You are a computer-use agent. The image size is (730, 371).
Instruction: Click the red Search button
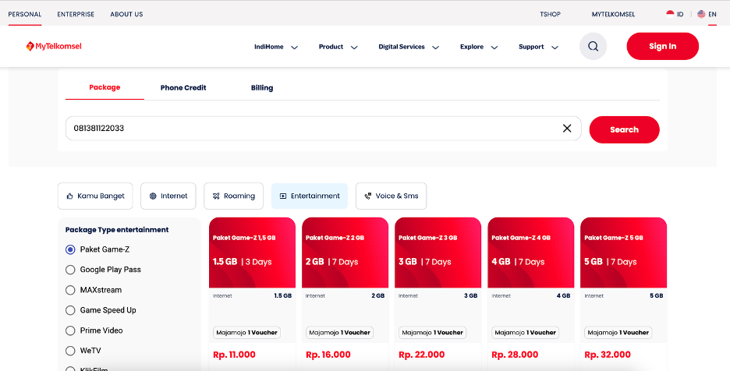tap(624, 129)
